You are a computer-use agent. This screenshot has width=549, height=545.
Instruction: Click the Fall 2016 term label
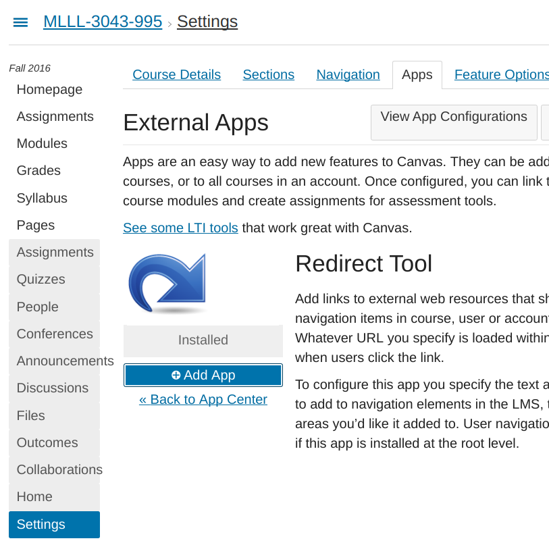pos(30,68)
